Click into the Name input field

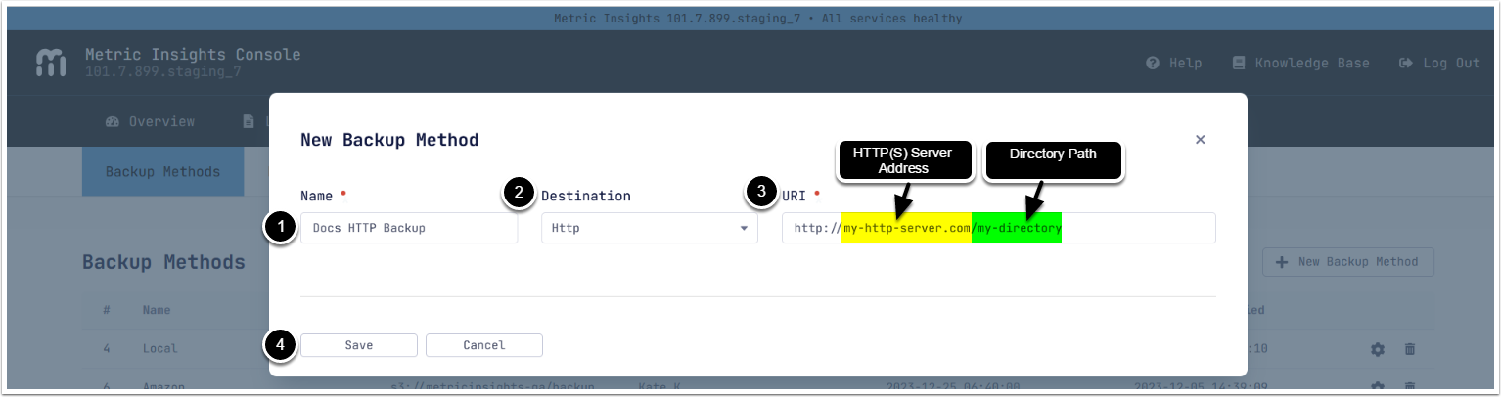coord(409,228)
